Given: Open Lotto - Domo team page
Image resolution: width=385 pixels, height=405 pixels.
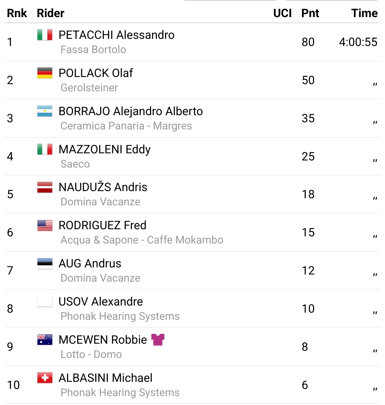Looking at the screenshot, I should click(91, 354).
